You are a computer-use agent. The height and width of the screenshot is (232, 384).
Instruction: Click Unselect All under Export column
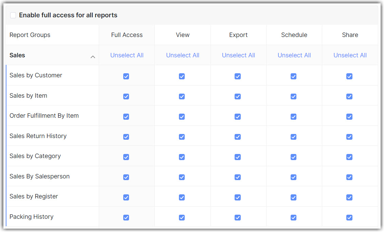[x=238, y=55]
